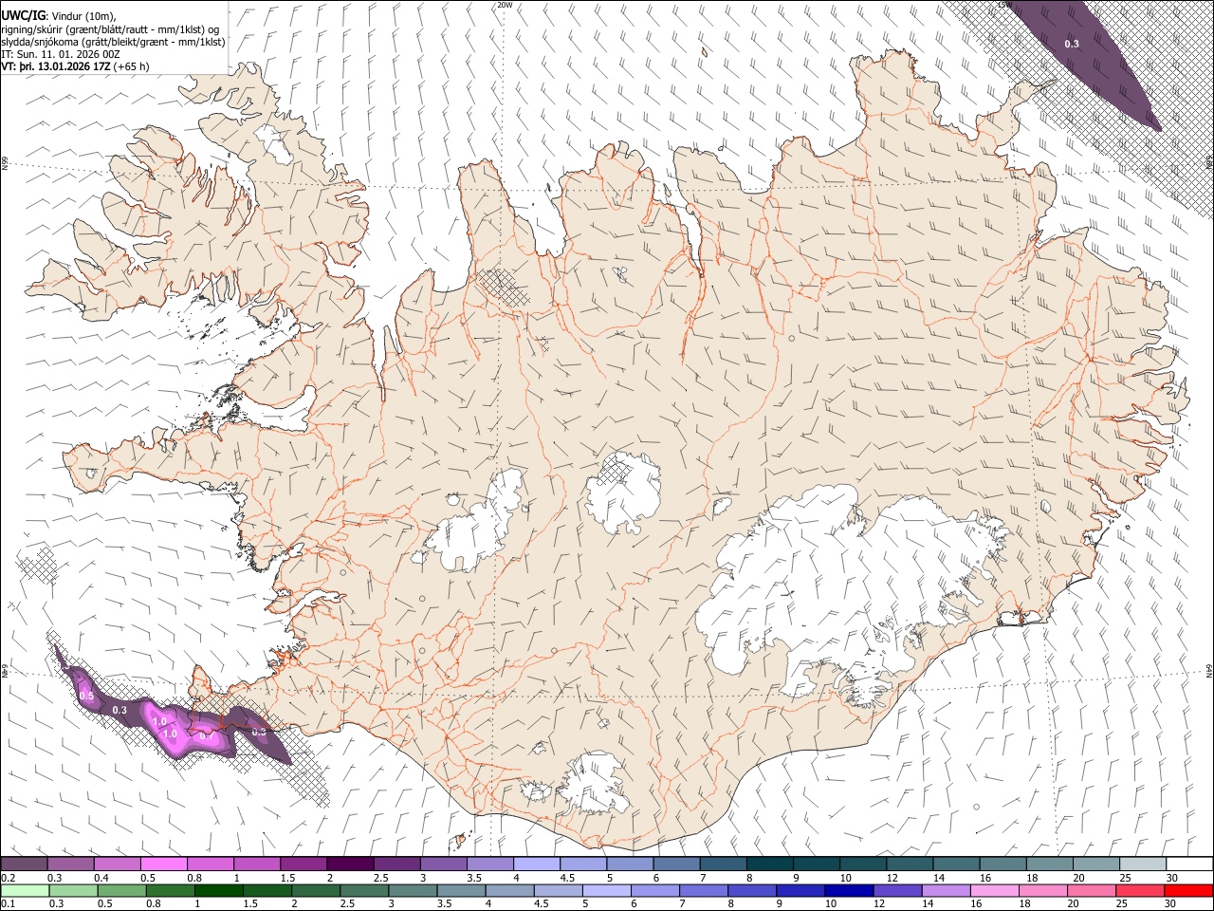Pick the darkest purple snow swatch for 2–2.5
This screenshot has width=1214, height=911.
(x=351, y=865)
